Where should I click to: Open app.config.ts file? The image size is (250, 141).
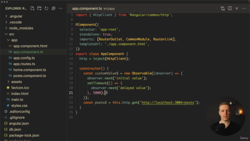pyautogui.click(x=24, y=58)
